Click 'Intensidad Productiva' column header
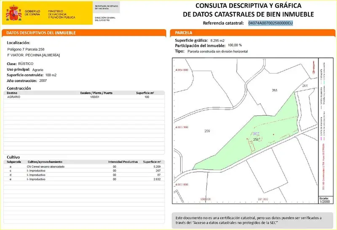 123,162
